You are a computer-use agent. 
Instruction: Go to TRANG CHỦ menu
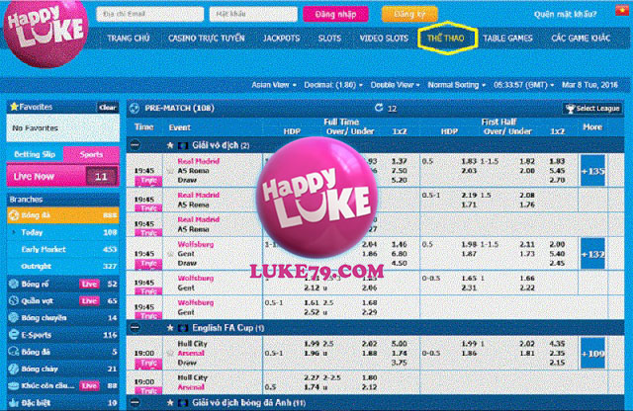[x=129, y=39]
